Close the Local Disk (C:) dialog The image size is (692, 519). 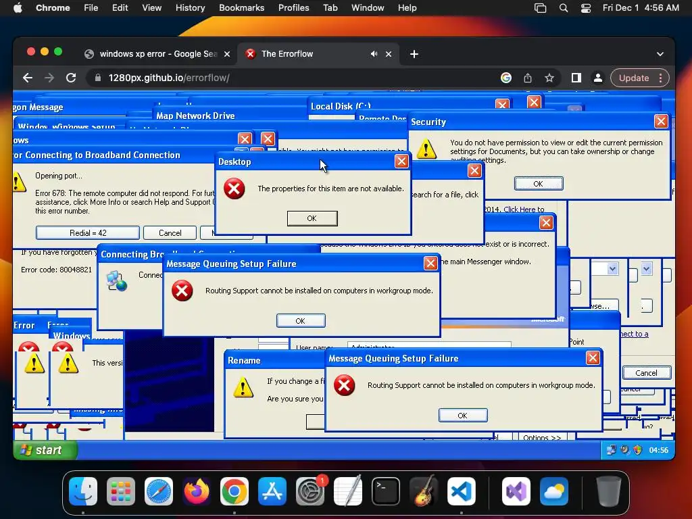pos(502,105)
